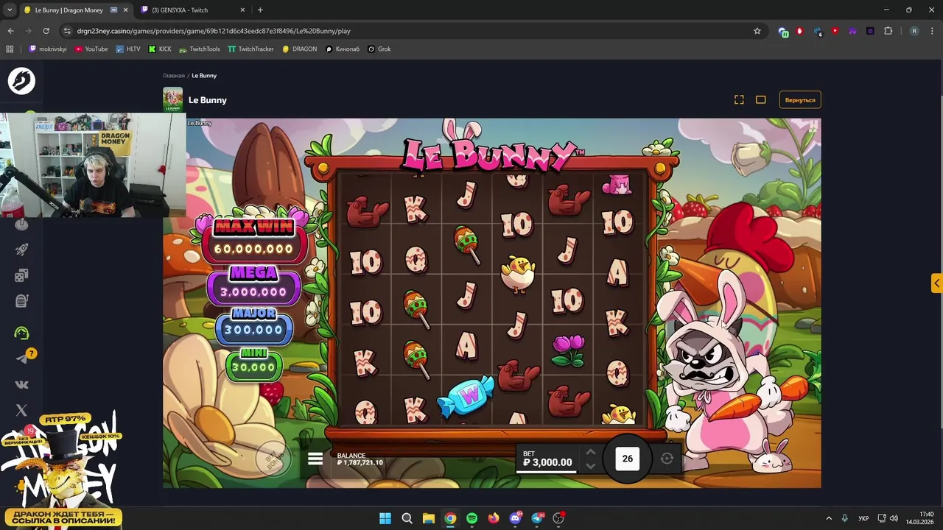The image size is (943, 530).
Task: Open the VK icon in sidebar
Action: 21,384
